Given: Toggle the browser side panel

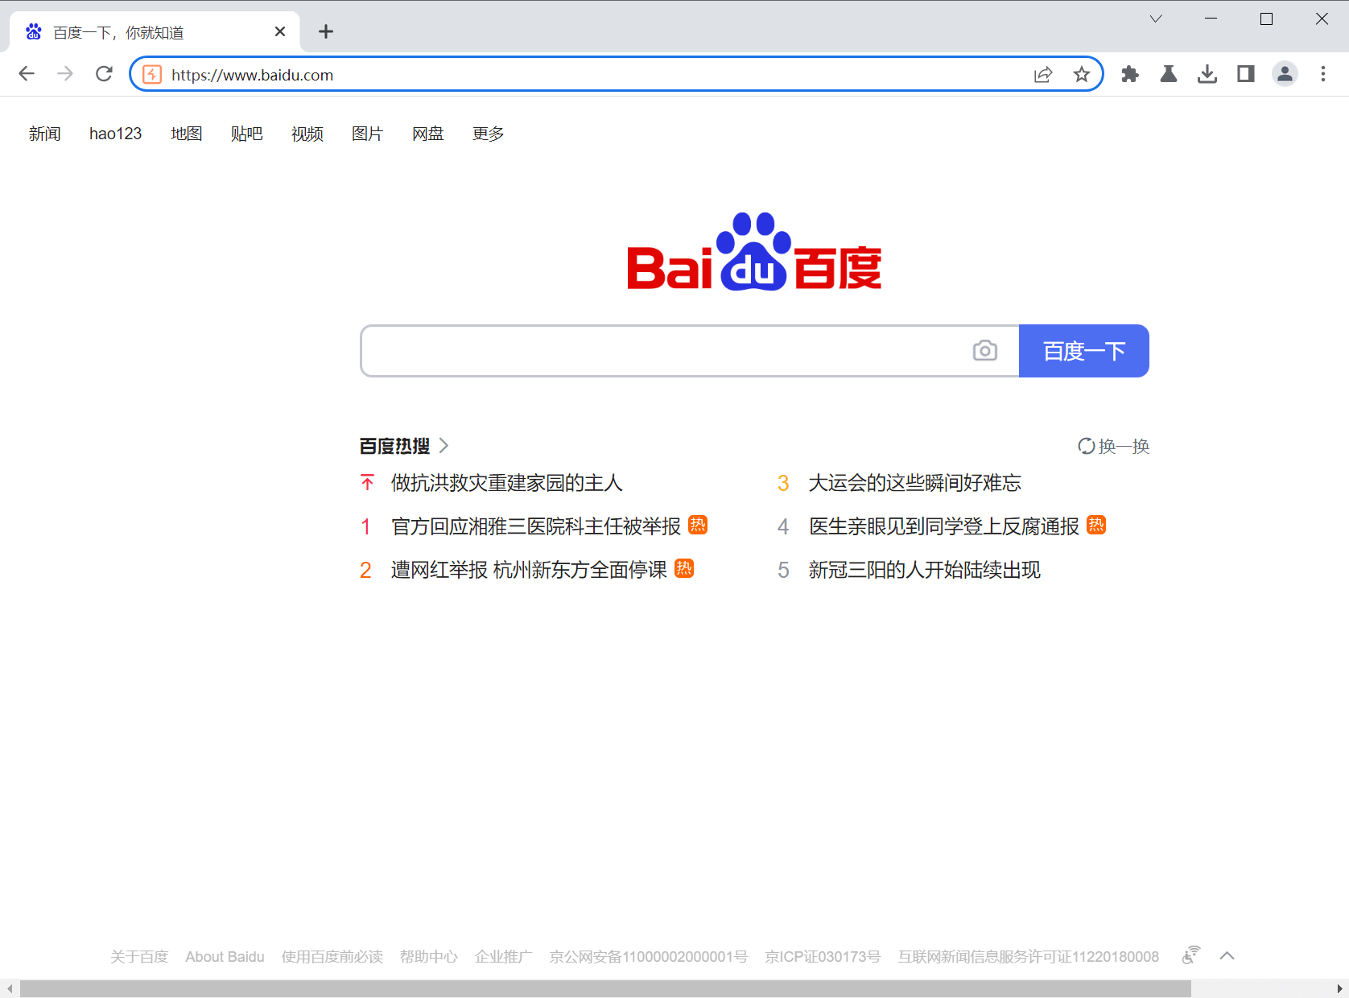Looking at the screenshot, I should (1245, 75).
